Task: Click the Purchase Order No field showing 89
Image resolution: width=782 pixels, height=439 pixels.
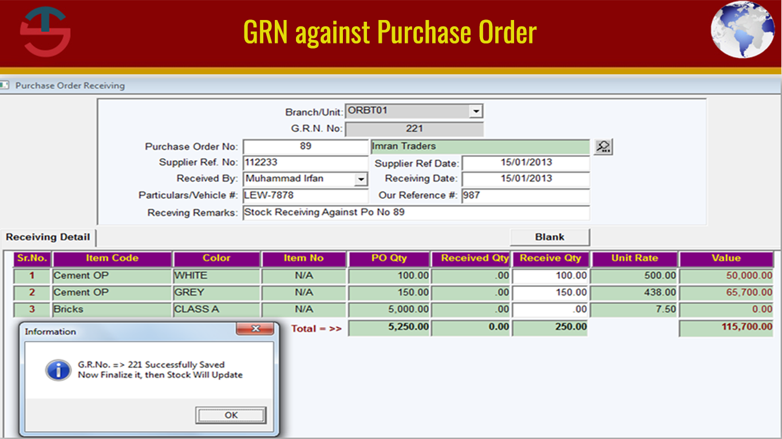Action: point(306,146)
